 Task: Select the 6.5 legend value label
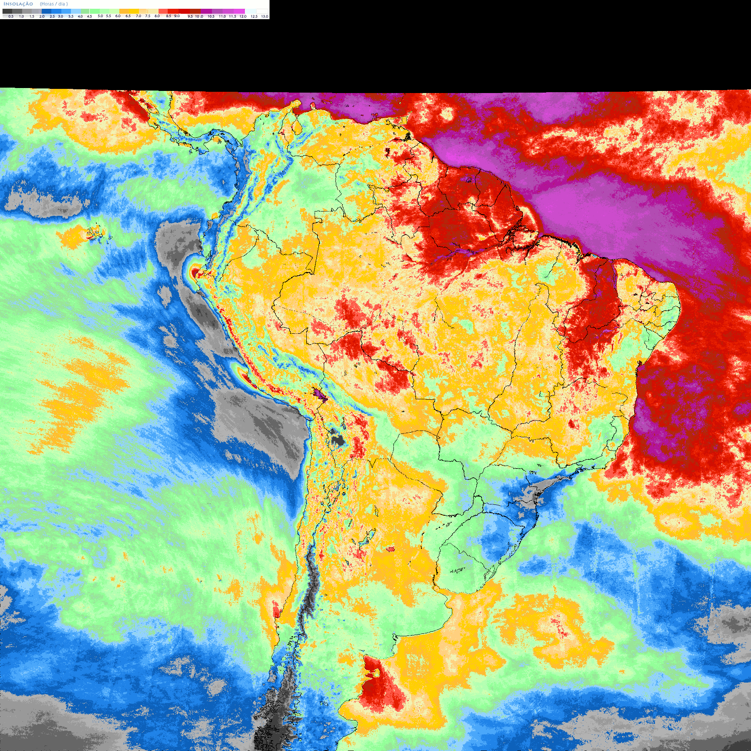point(128,16)
